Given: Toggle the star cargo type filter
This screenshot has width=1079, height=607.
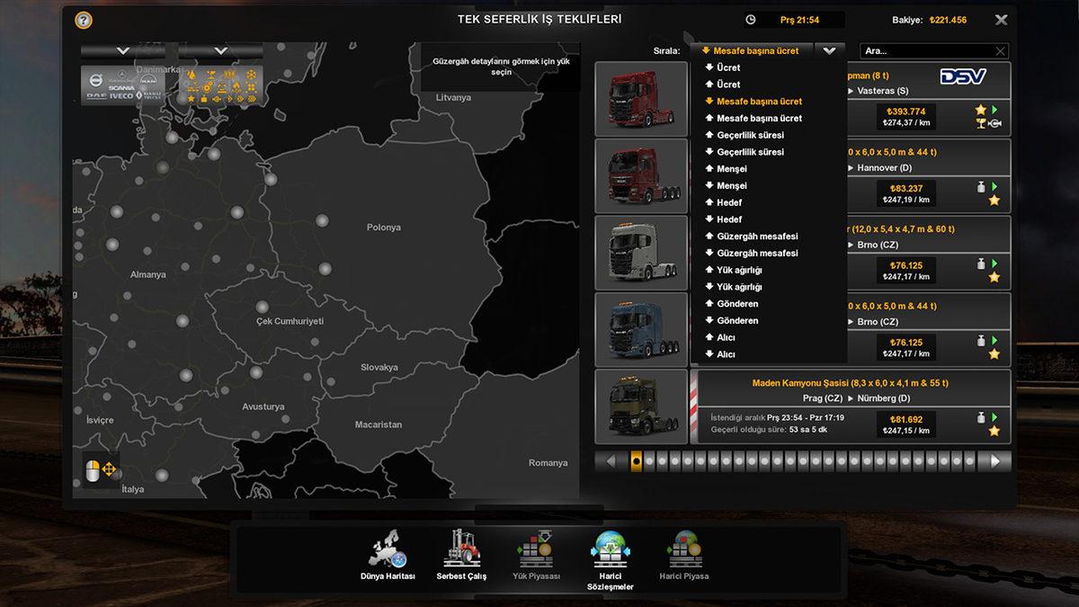Looking at the screenshot, I should point(192,97).
